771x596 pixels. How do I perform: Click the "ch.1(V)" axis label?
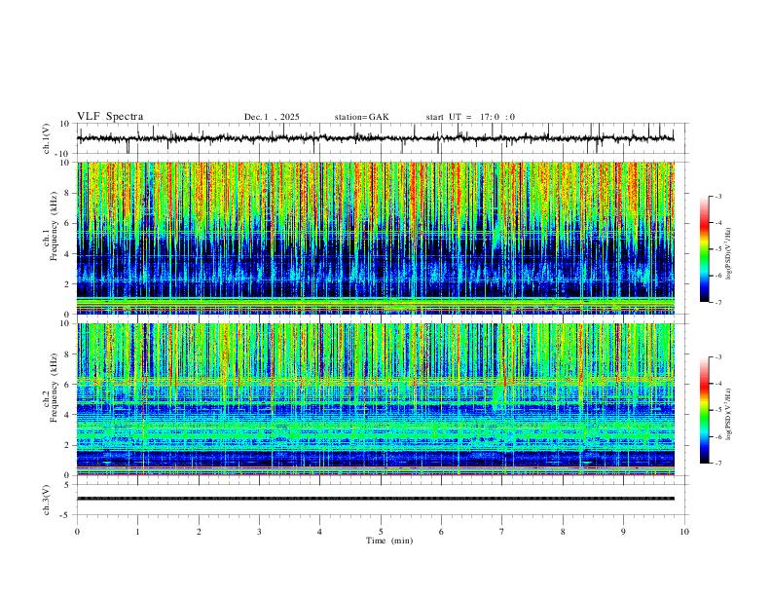coord(47,138)
